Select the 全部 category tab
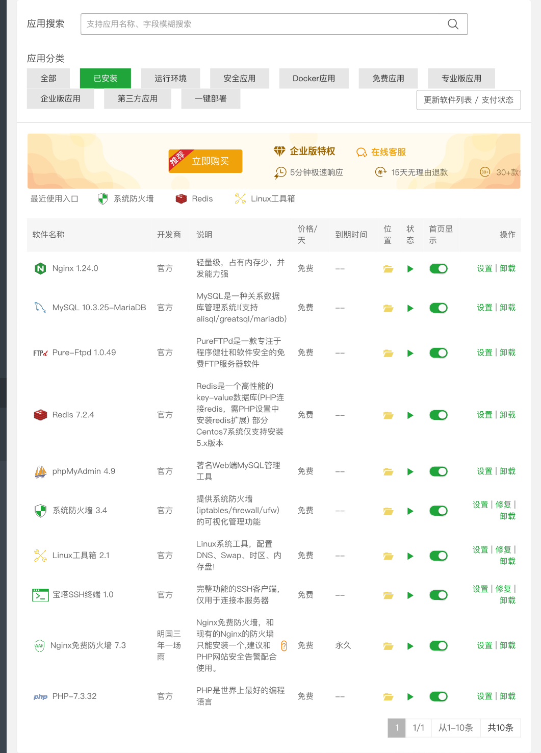 pyautogui.click(x=48, y=78)
